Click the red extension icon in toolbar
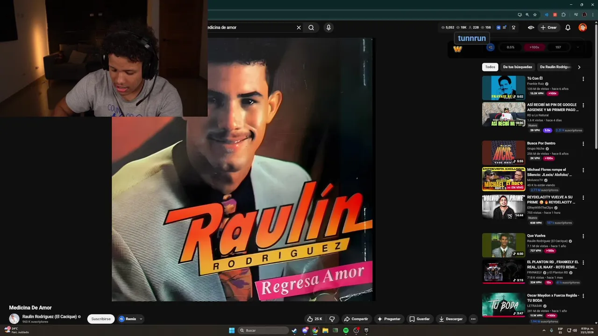598x336 pixels. [555, 14]
